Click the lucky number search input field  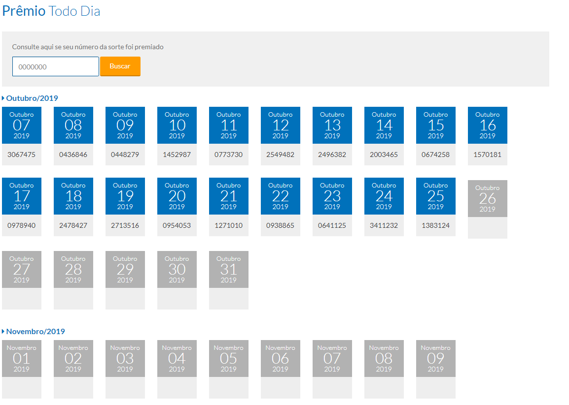[55, 66]
